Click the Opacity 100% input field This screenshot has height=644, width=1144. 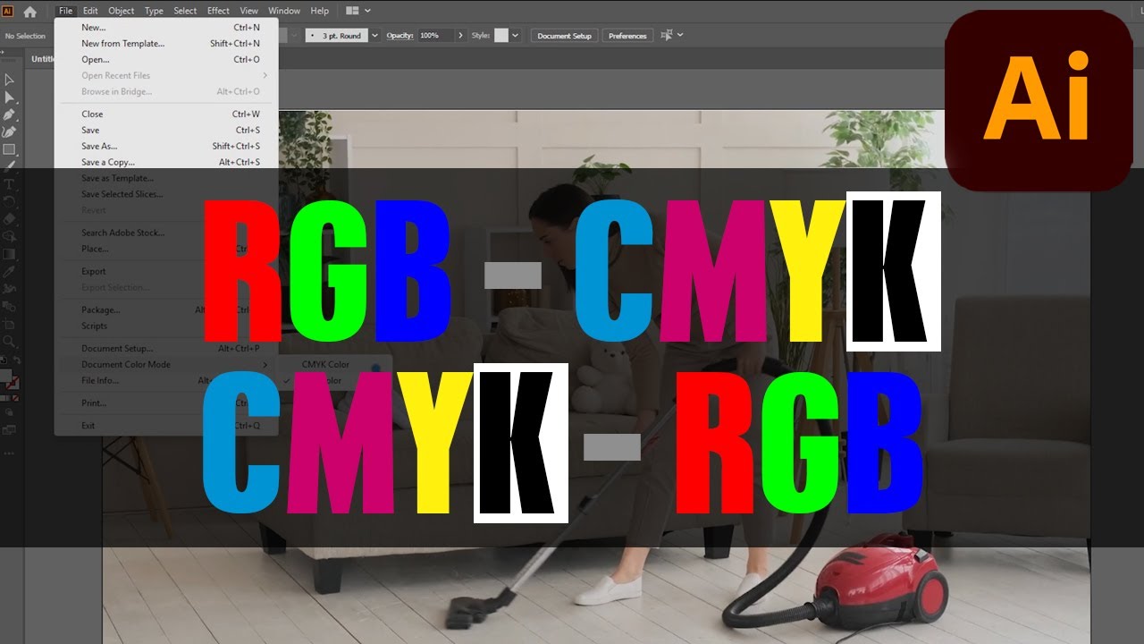[x=435, y=36]
